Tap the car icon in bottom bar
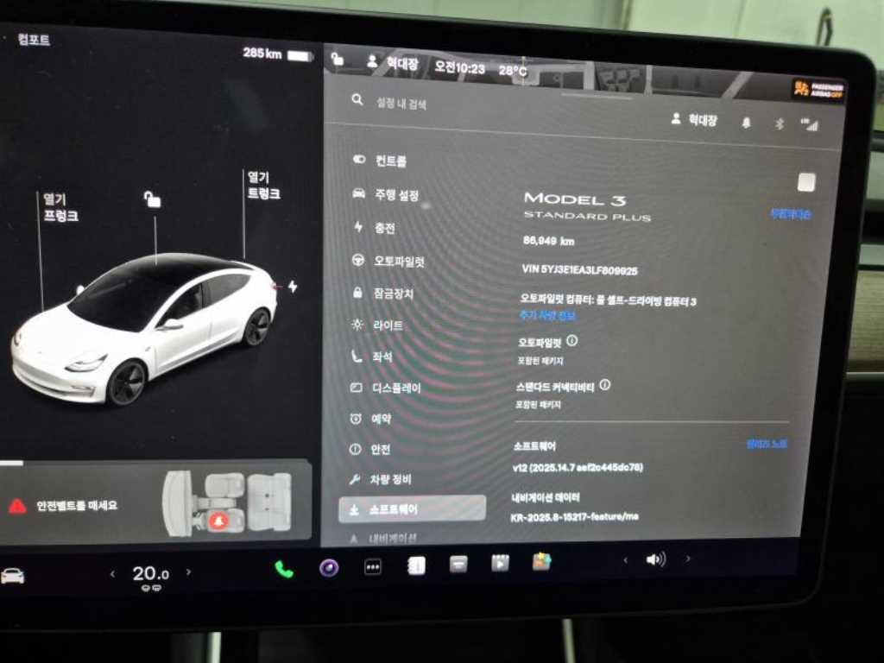The width and height of the screenshot is (884, 663). pos(12,576)
